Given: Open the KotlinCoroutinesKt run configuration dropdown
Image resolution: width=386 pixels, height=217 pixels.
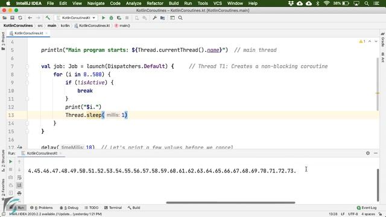Looking at the screenshot, I should point(76,17).
